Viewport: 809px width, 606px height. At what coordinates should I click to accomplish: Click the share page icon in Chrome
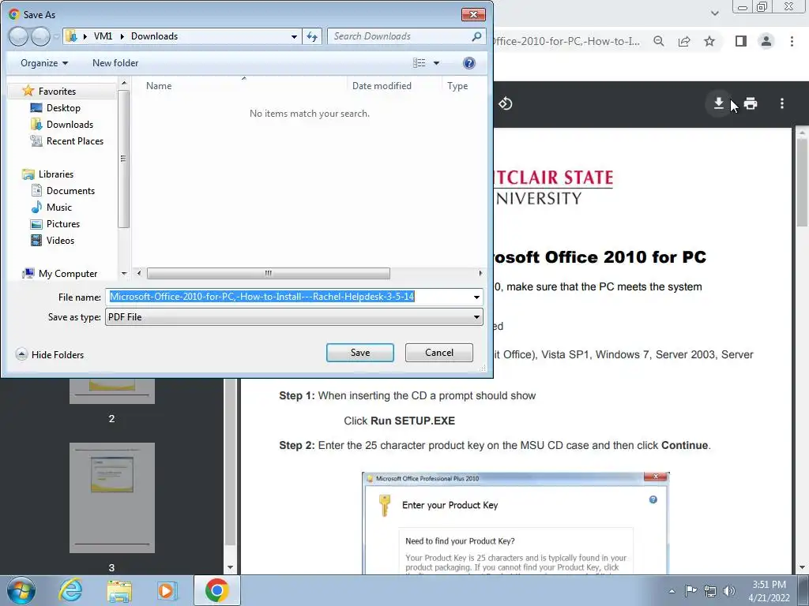(x=684, y=41)
